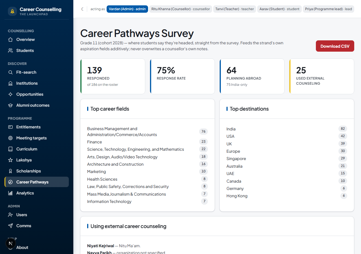Open the About page
The image size is (361, 254).
pyautogui.click(x=37, y=248)
